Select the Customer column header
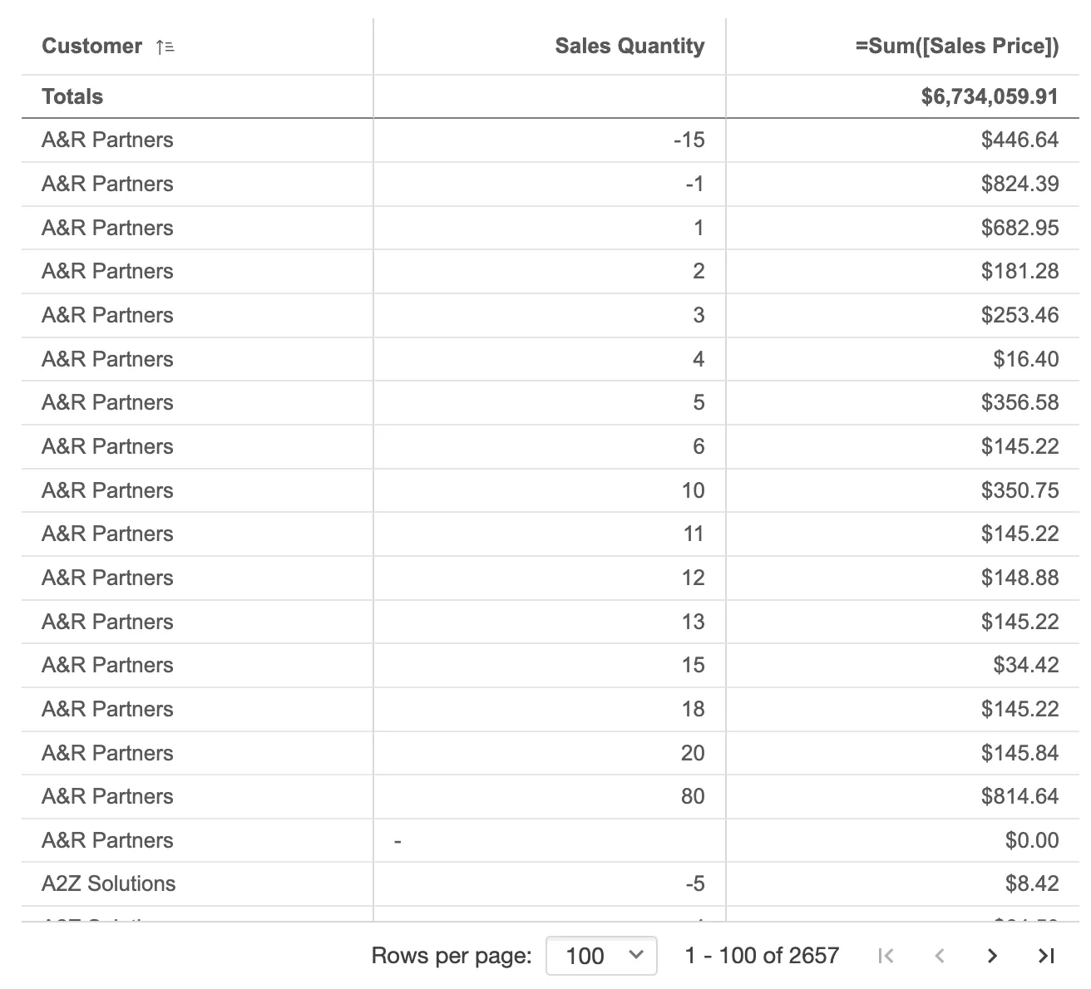Image resolution: width=1091 pixels, height=989 pixels. [91, 47]
